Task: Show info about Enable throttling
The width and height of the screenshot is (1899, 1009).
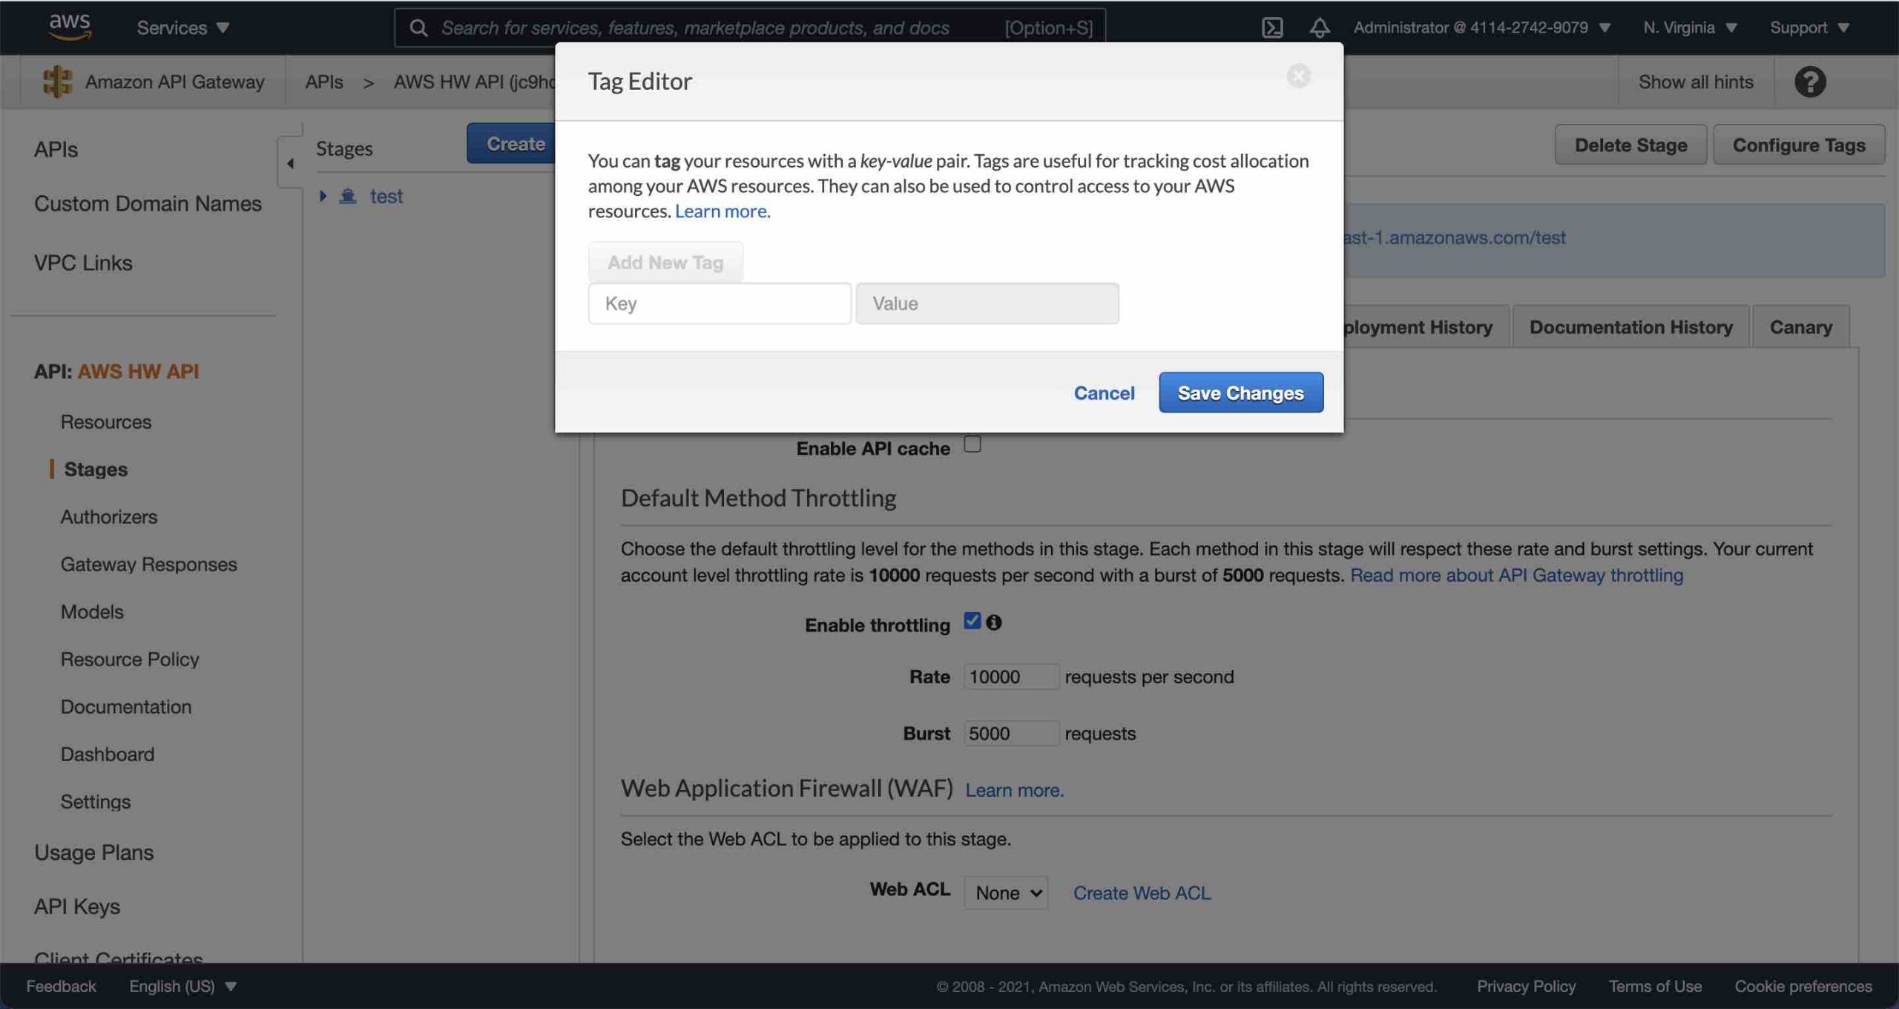Action: point(994,622)
